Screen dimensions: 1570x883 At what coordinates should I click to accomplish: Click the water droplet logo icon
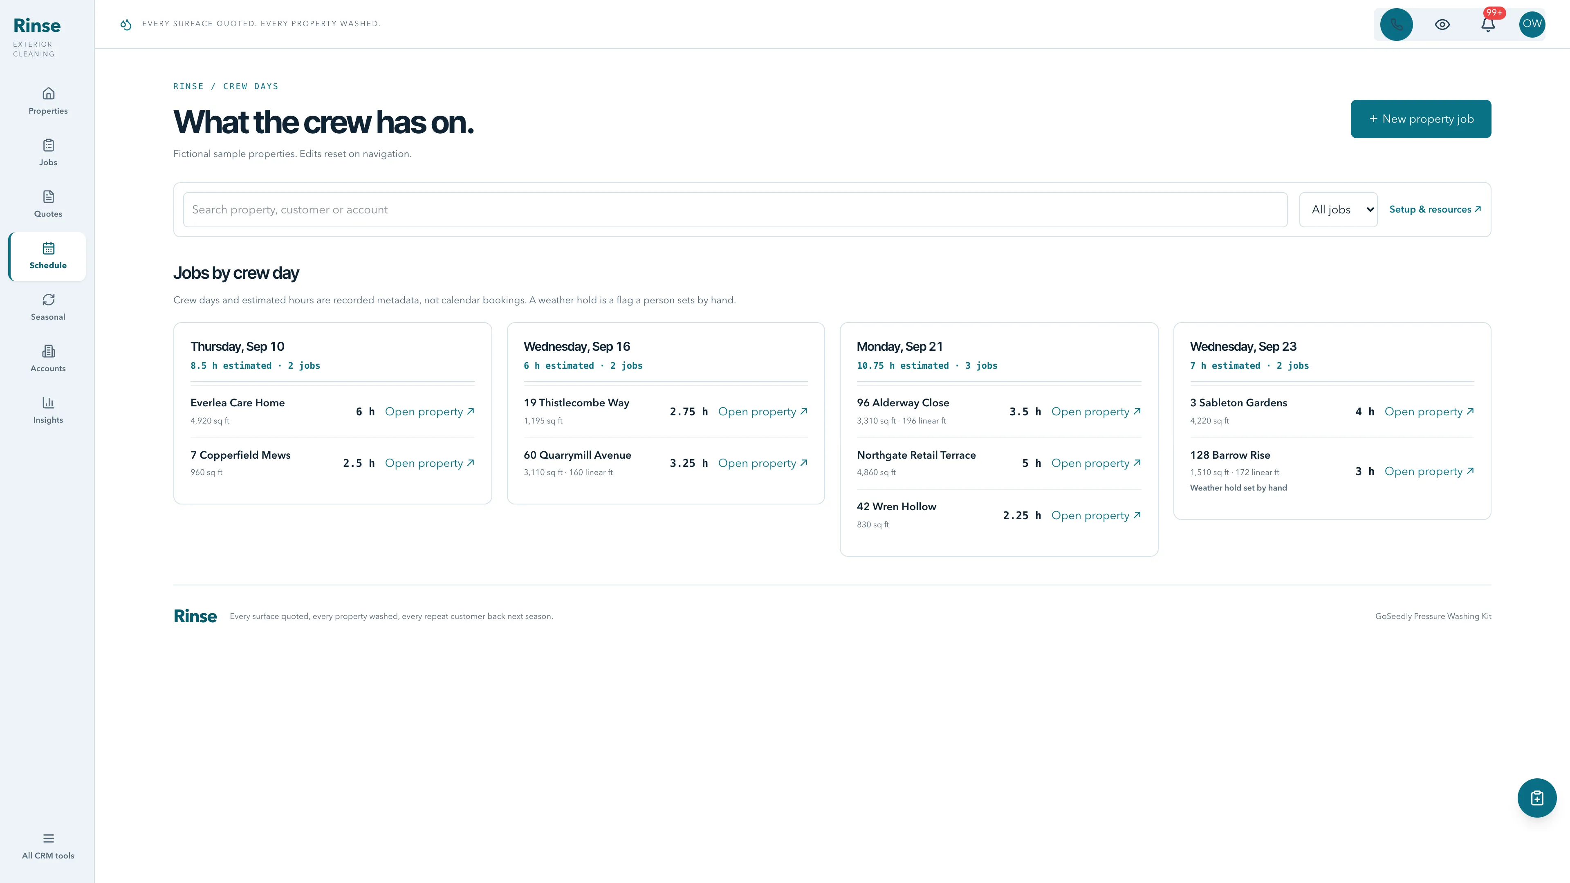[x=126, y=25]
